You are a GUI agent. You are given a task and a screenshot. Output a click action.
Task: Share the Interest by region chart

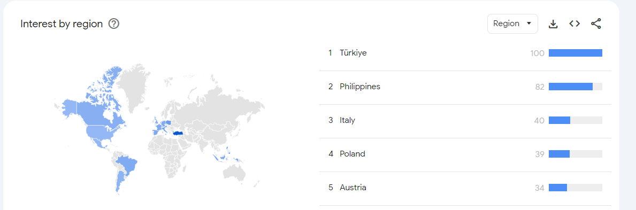tap(596, 24)
